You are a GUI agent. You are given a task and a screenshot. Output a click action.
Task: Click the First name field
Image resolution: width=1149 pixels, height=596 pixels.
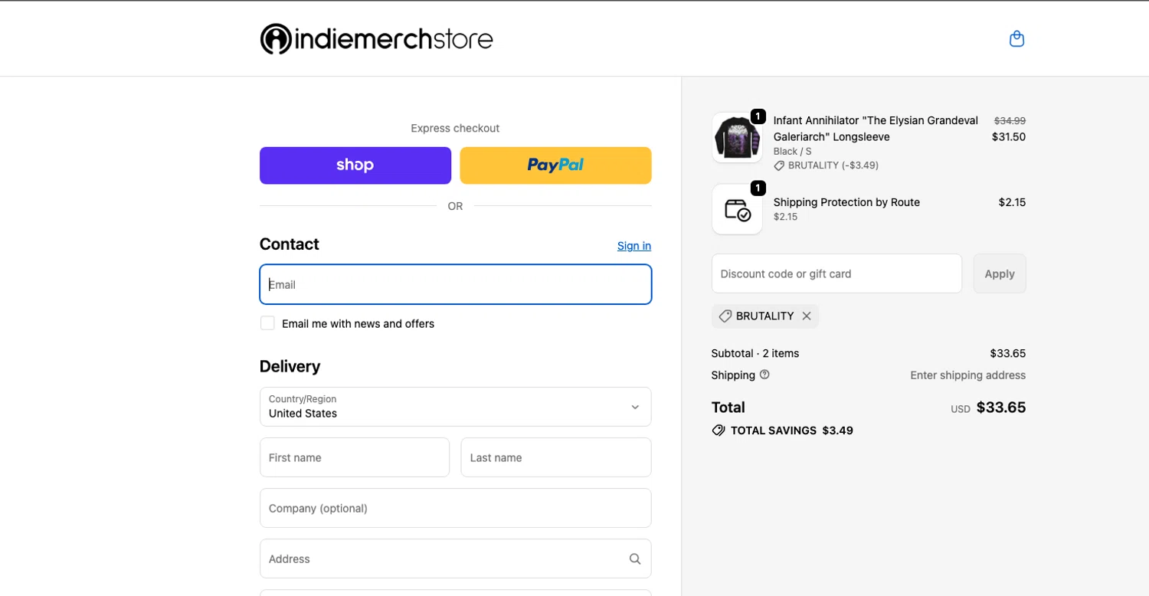click(x=355, y=457)
